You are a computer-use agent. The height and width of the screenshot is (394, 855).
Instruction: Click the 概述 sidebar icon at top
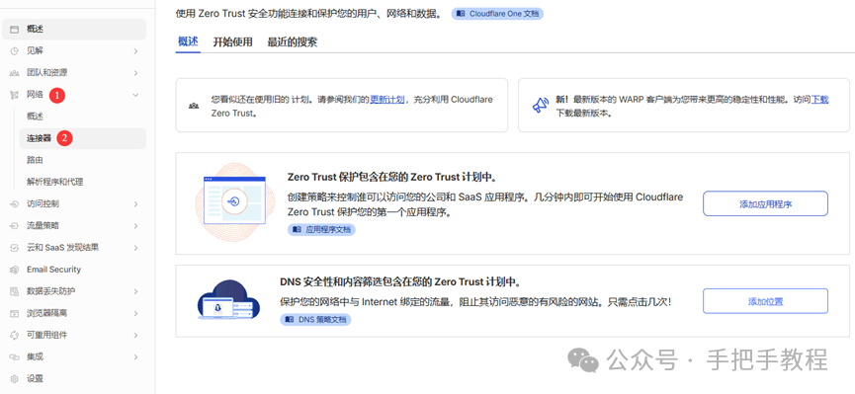coord(15,30)
